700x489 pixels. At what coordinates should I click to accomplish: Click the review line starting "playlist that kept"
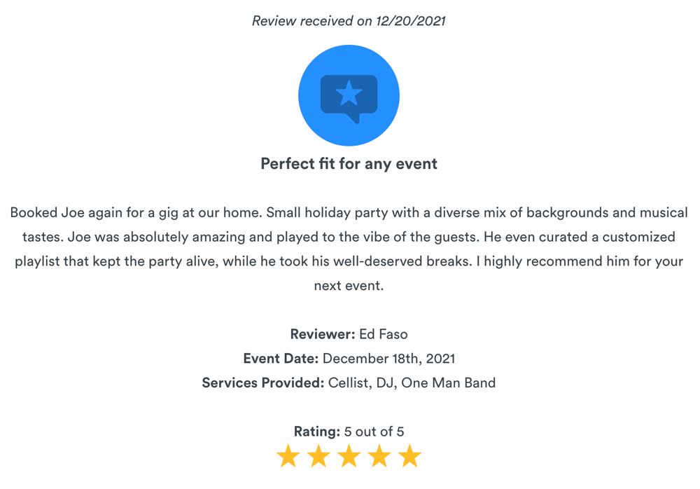349,261
